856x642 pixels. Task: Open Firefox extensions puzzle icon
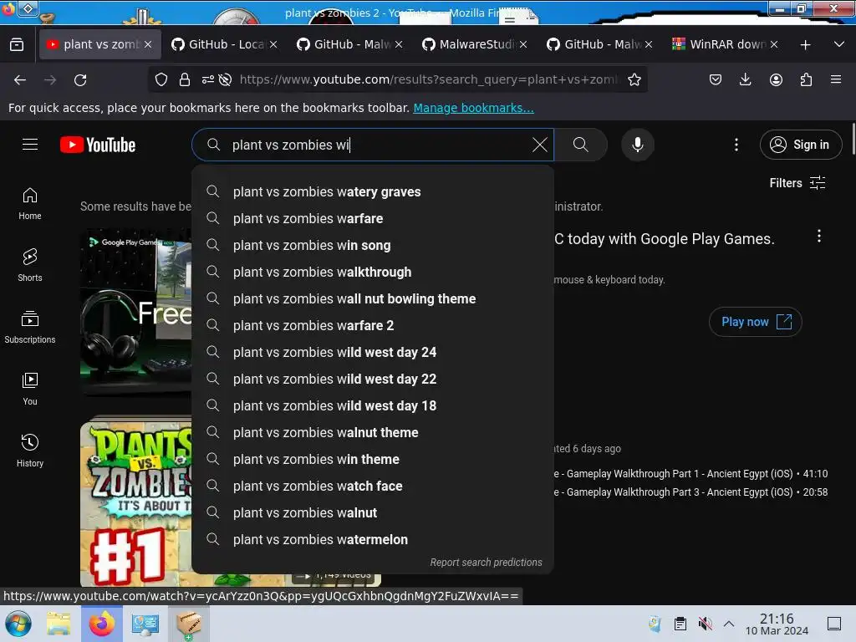(x=806, y=79)
